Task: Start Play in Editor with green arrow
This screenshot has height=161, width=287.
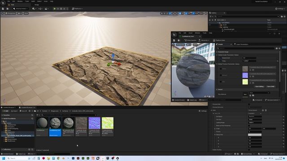Action: point(55,8)
